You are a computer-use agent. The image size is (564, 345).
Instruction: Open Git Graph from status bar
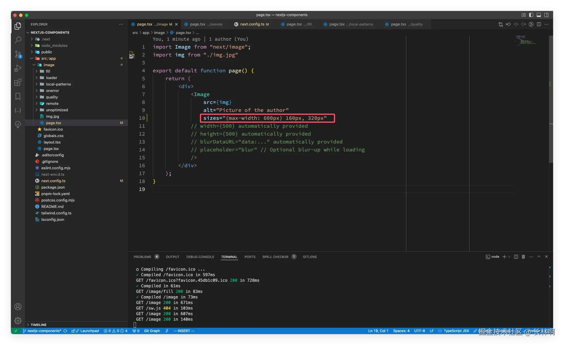pos(152,331)
